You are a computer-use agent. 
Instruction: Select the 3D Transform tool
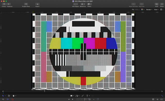pyautogui.click(x=9, y=96)
